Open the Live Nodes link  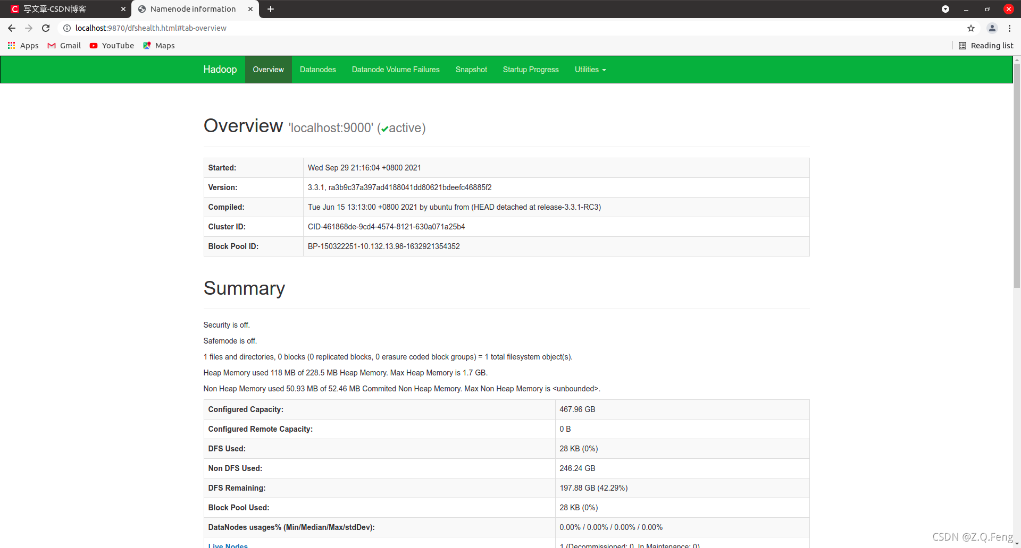coord(228,545)
